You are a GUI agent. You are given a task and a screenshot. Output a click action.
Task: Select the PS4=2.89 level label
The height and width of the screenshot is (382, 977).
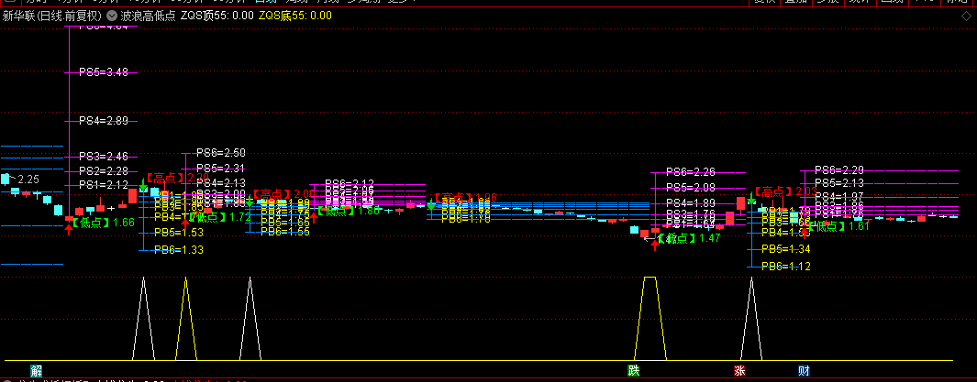tap(104, 121)
